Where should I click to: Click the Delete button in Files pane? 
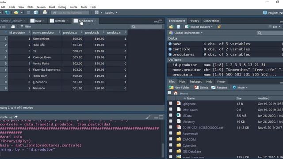[201, 87]
